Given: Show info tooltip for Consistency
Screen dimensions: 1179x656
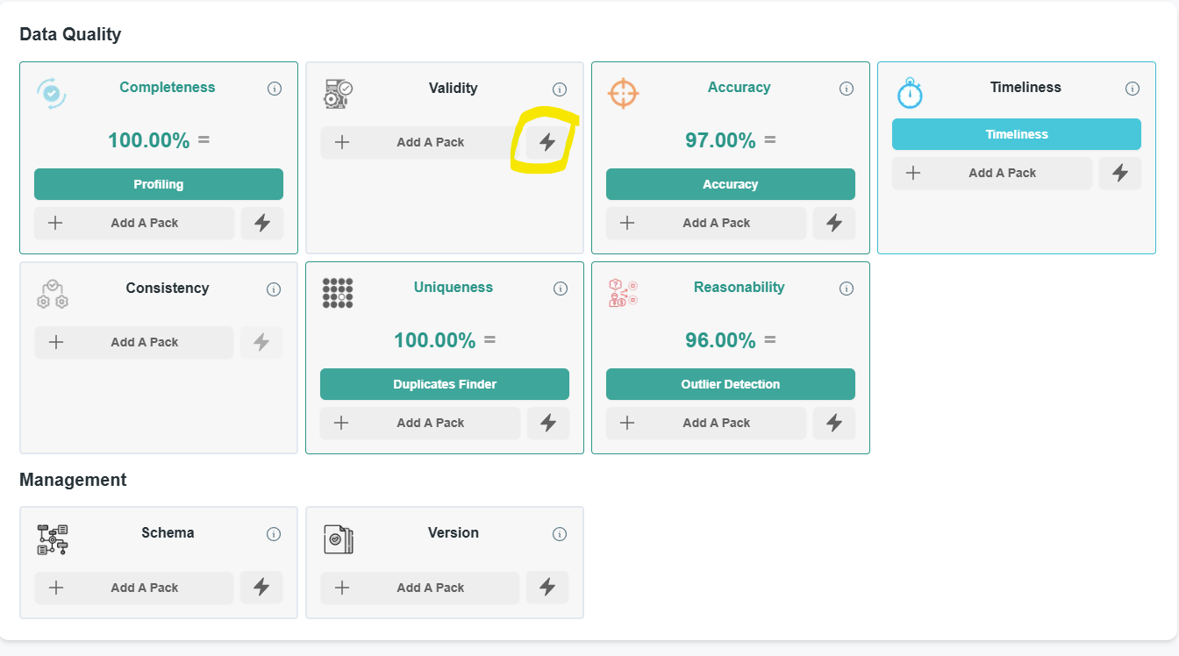Looking at the screenshot, I should (x=274, y=289).
